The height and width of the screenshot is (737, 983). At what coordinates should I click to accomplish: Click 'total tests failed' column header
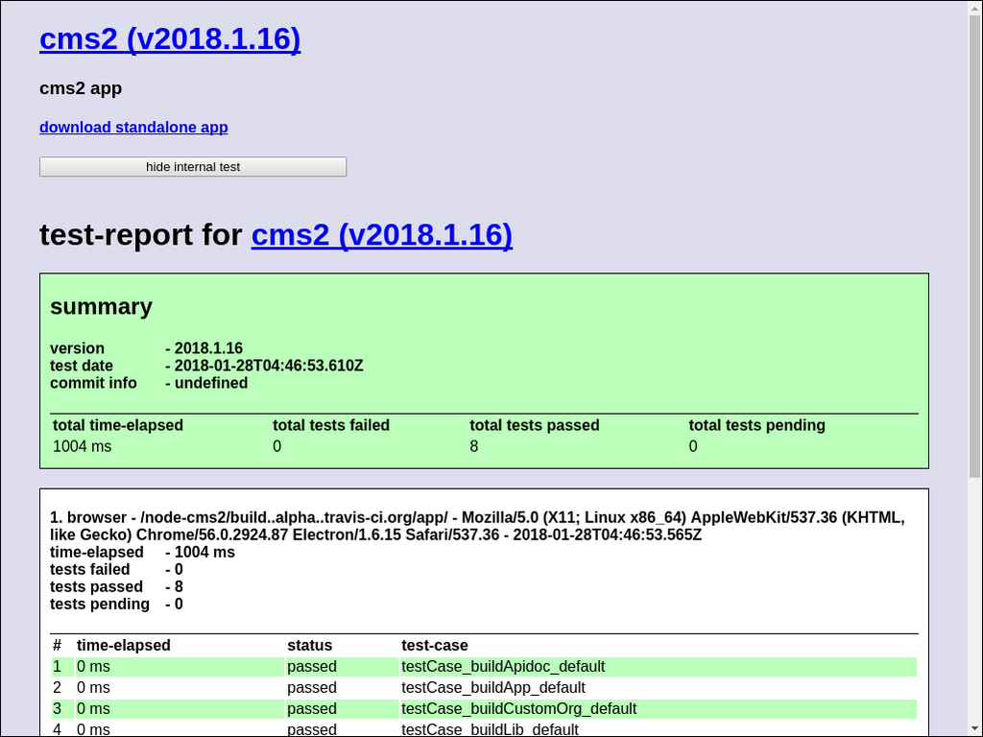click(331, 425)
